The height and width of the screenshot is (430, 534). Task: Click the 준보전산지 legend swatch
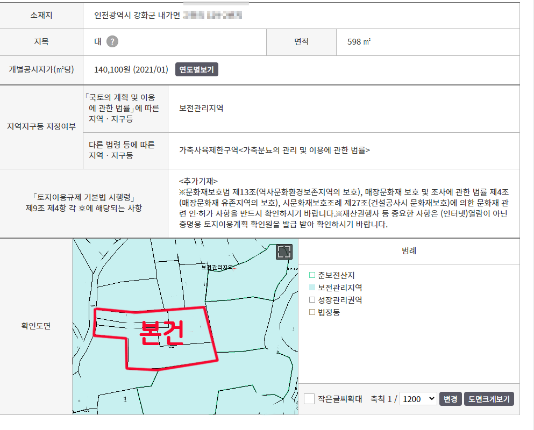(312, 276)
